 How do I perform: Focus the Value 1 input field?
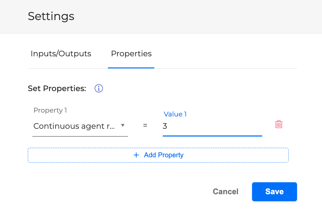[212, 126]
